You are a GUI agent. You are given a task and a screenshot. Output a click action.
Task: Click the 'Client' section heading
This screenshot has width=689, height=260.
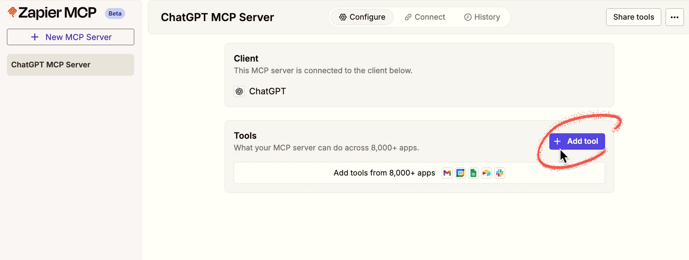(246, 59)
